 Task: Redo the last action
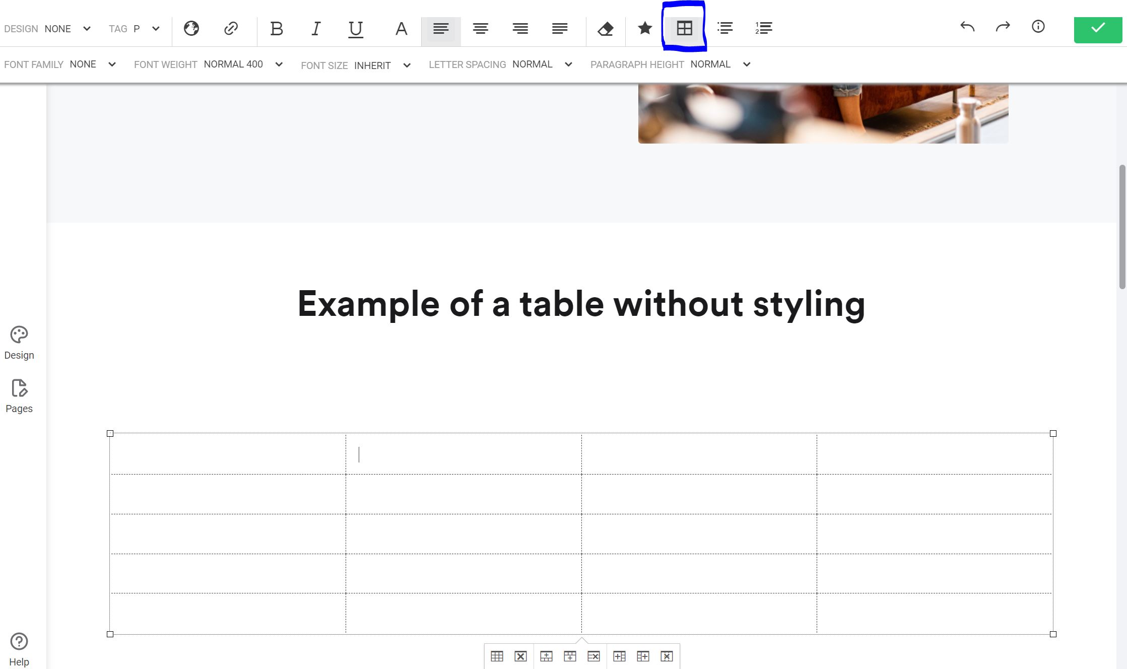click(x=1003, y=26)
